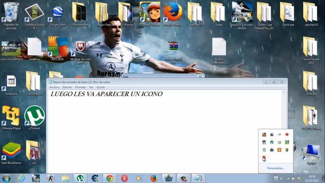The height and width of the screenshot is (183, 325).
Task: Open Nuevo documento text file icon
Action: [x=219, y=51]
